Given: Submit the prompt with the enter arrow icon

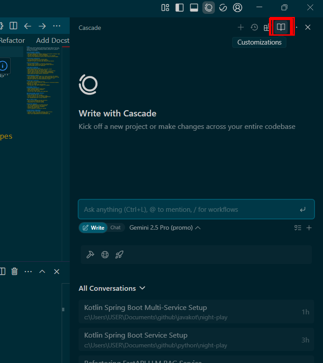Looking at the screenshot, I should pyautogui.click(x=302, y=210).
